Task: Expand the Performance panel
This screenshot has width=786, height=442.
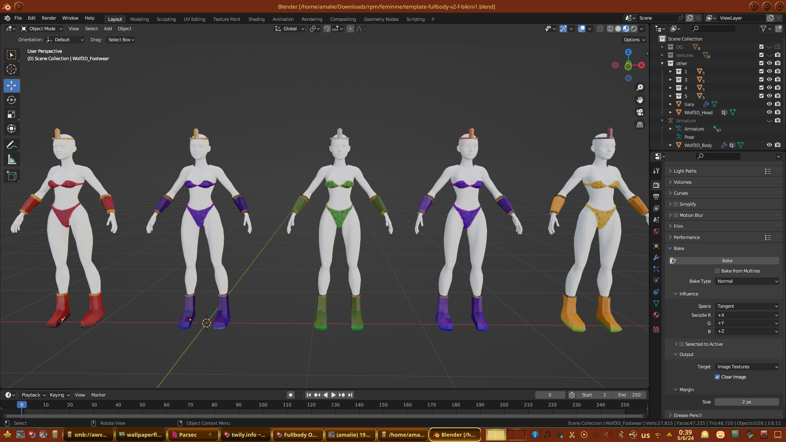Action: [687, 237]
